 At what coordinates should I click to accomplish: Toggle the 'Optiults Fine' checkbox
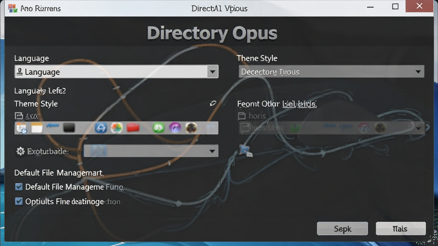tap(19, 201)
